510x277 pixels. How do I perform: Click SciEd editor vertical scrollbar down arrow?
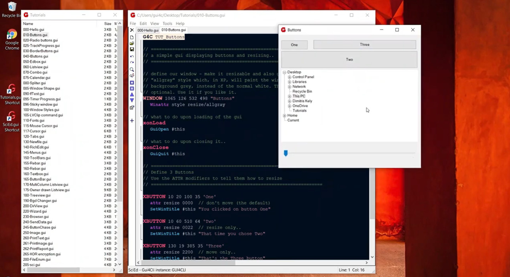pos(372,257)
